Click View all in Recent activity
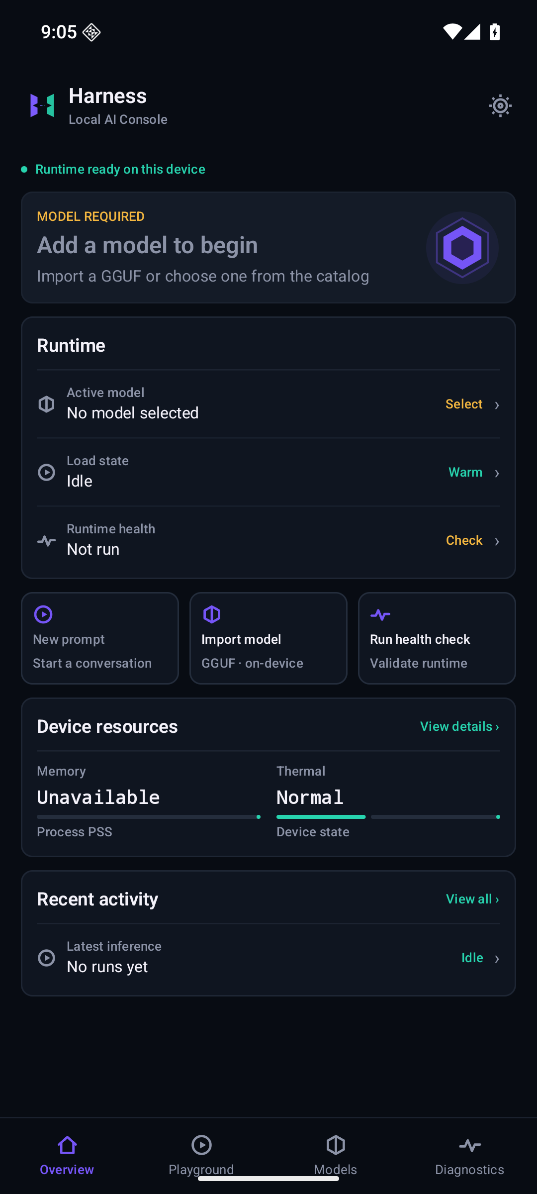537x1194 pixels. tap(472, 899)
